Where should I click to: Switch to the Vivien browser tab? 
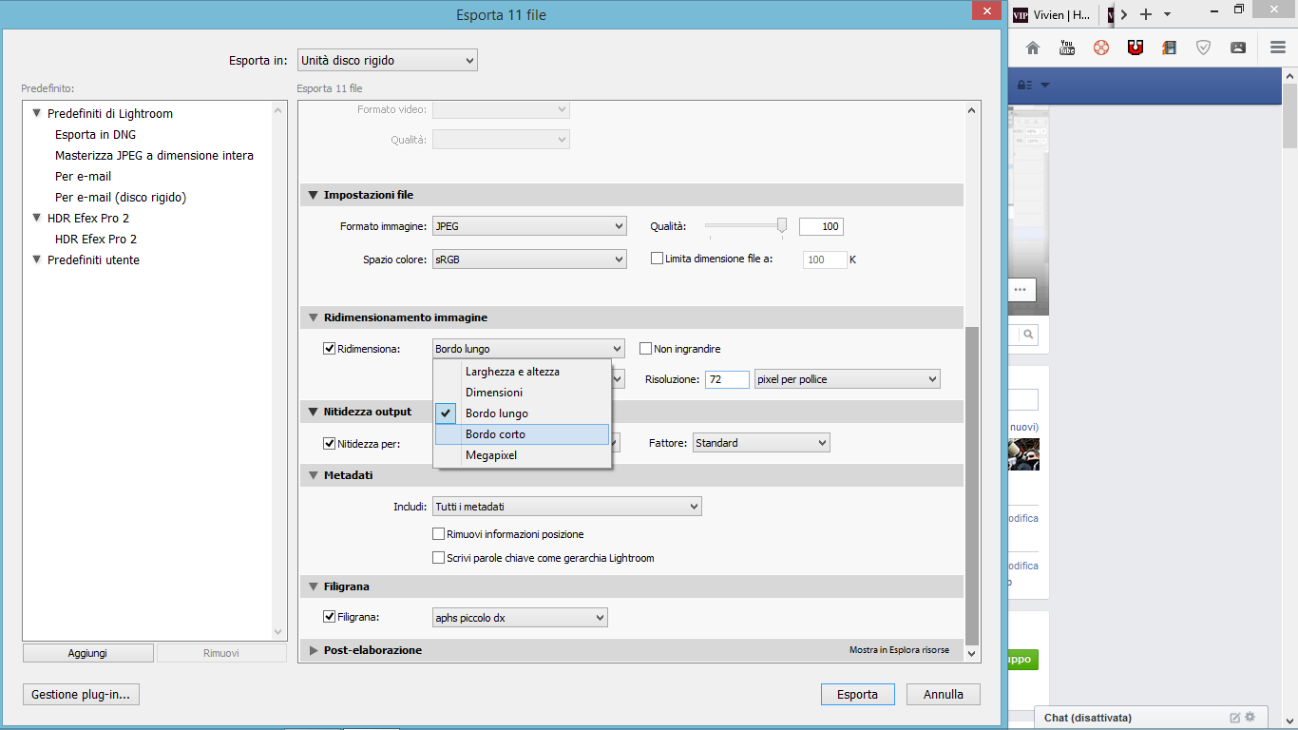[1053, 14]
